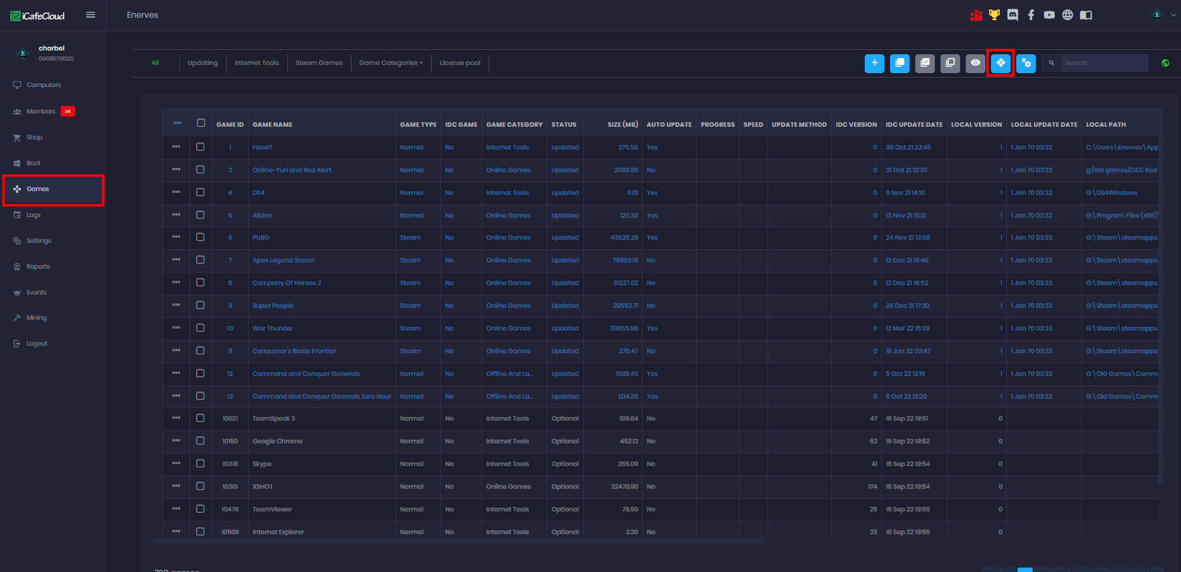This screenshot has height=572, width=1181.
Task: Click the Search input field
Action: (1103, 63)
